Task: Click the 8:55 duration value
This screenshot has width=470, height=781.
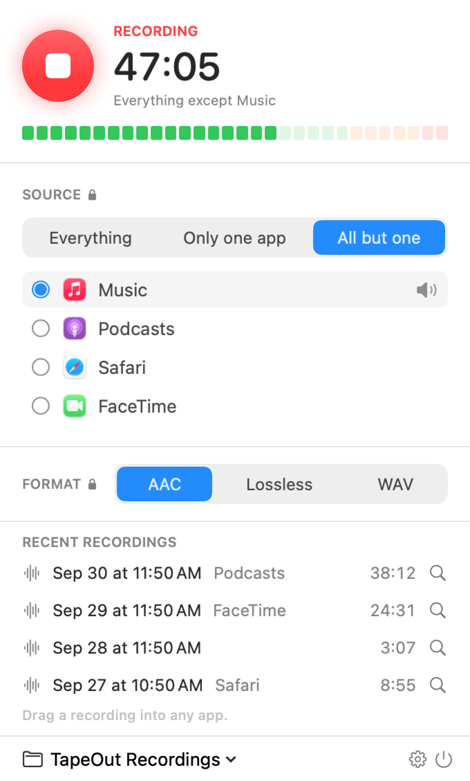Action: coord(398,685)
